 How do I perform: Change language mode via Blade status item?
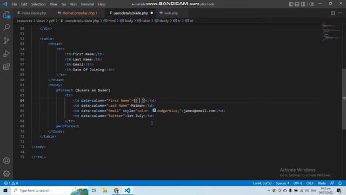tap(322, 183)
